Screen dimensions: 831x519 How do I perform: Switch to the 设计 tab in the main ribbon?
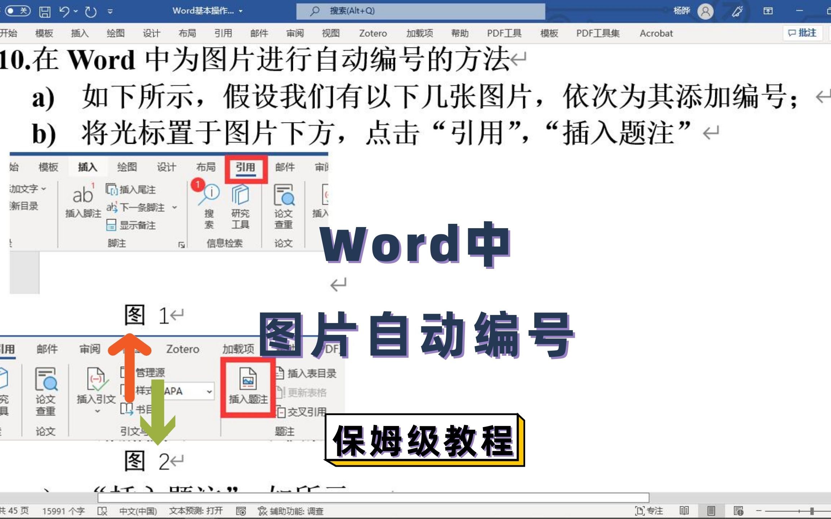click(x=151, y=33)
